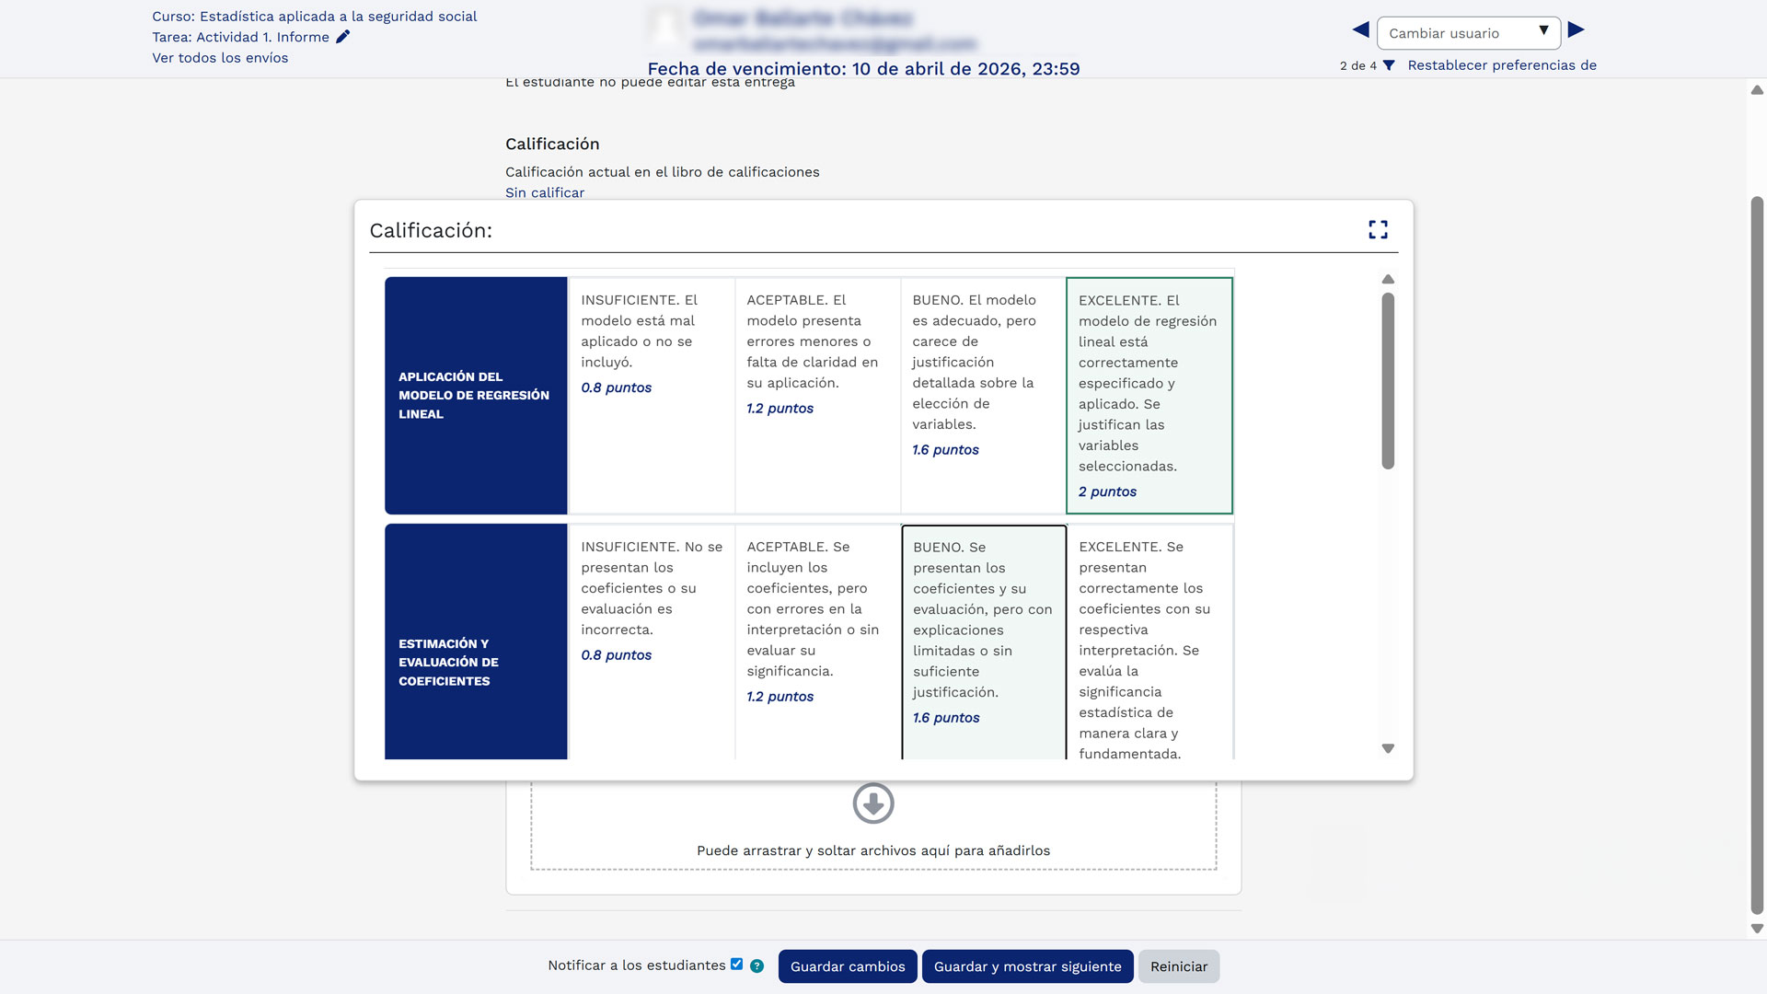The width and height of the screenshot is (1767, 994).
Task: Uncheck "Notificar a los estudiantes"
Action: [x=736, y=964]
